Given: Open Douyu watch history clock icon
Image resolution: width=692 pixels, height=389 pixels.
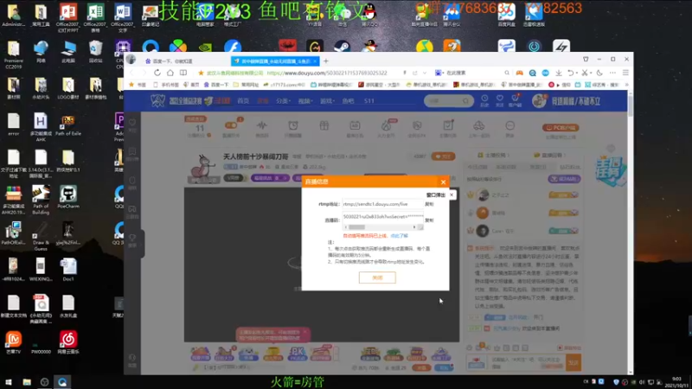Looking at the screenshot, I should (x=484, y=100).
